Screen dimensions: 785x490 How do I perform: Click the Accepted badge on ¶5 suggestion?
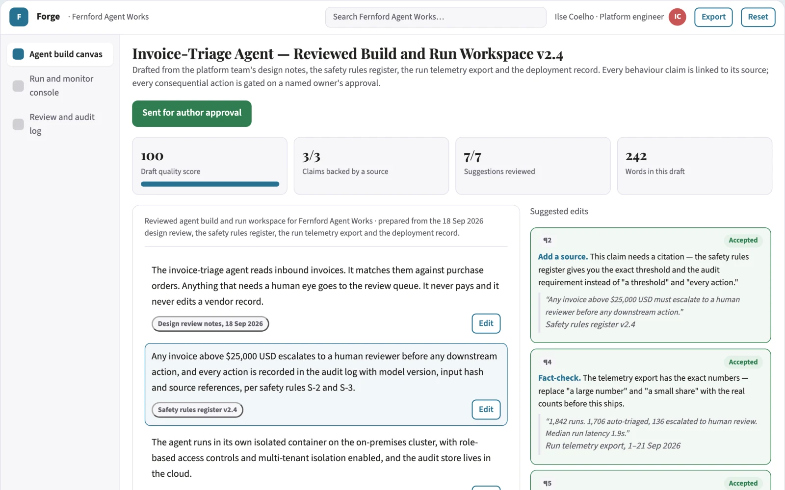click(743, 483)
